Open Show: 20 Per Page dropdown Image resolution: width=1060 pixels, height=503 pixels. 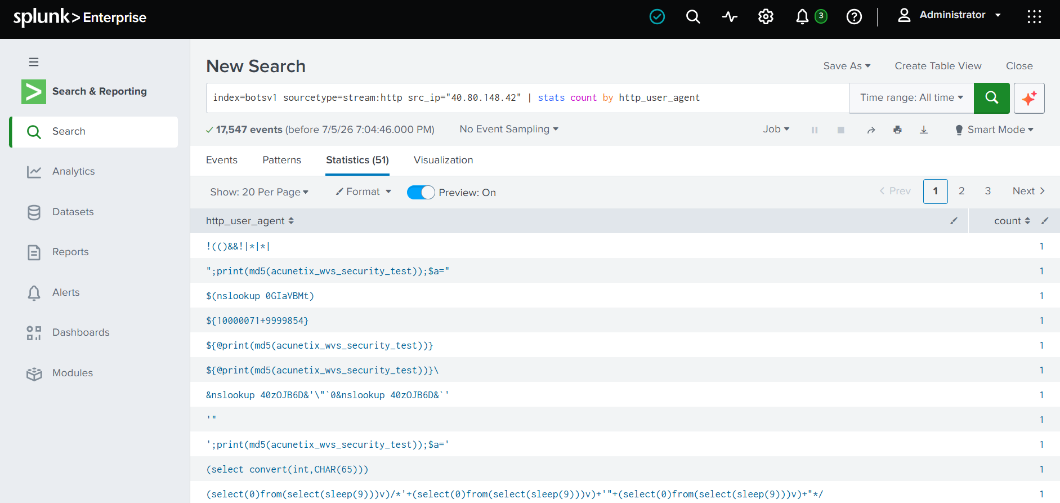[x=260, y=192]
